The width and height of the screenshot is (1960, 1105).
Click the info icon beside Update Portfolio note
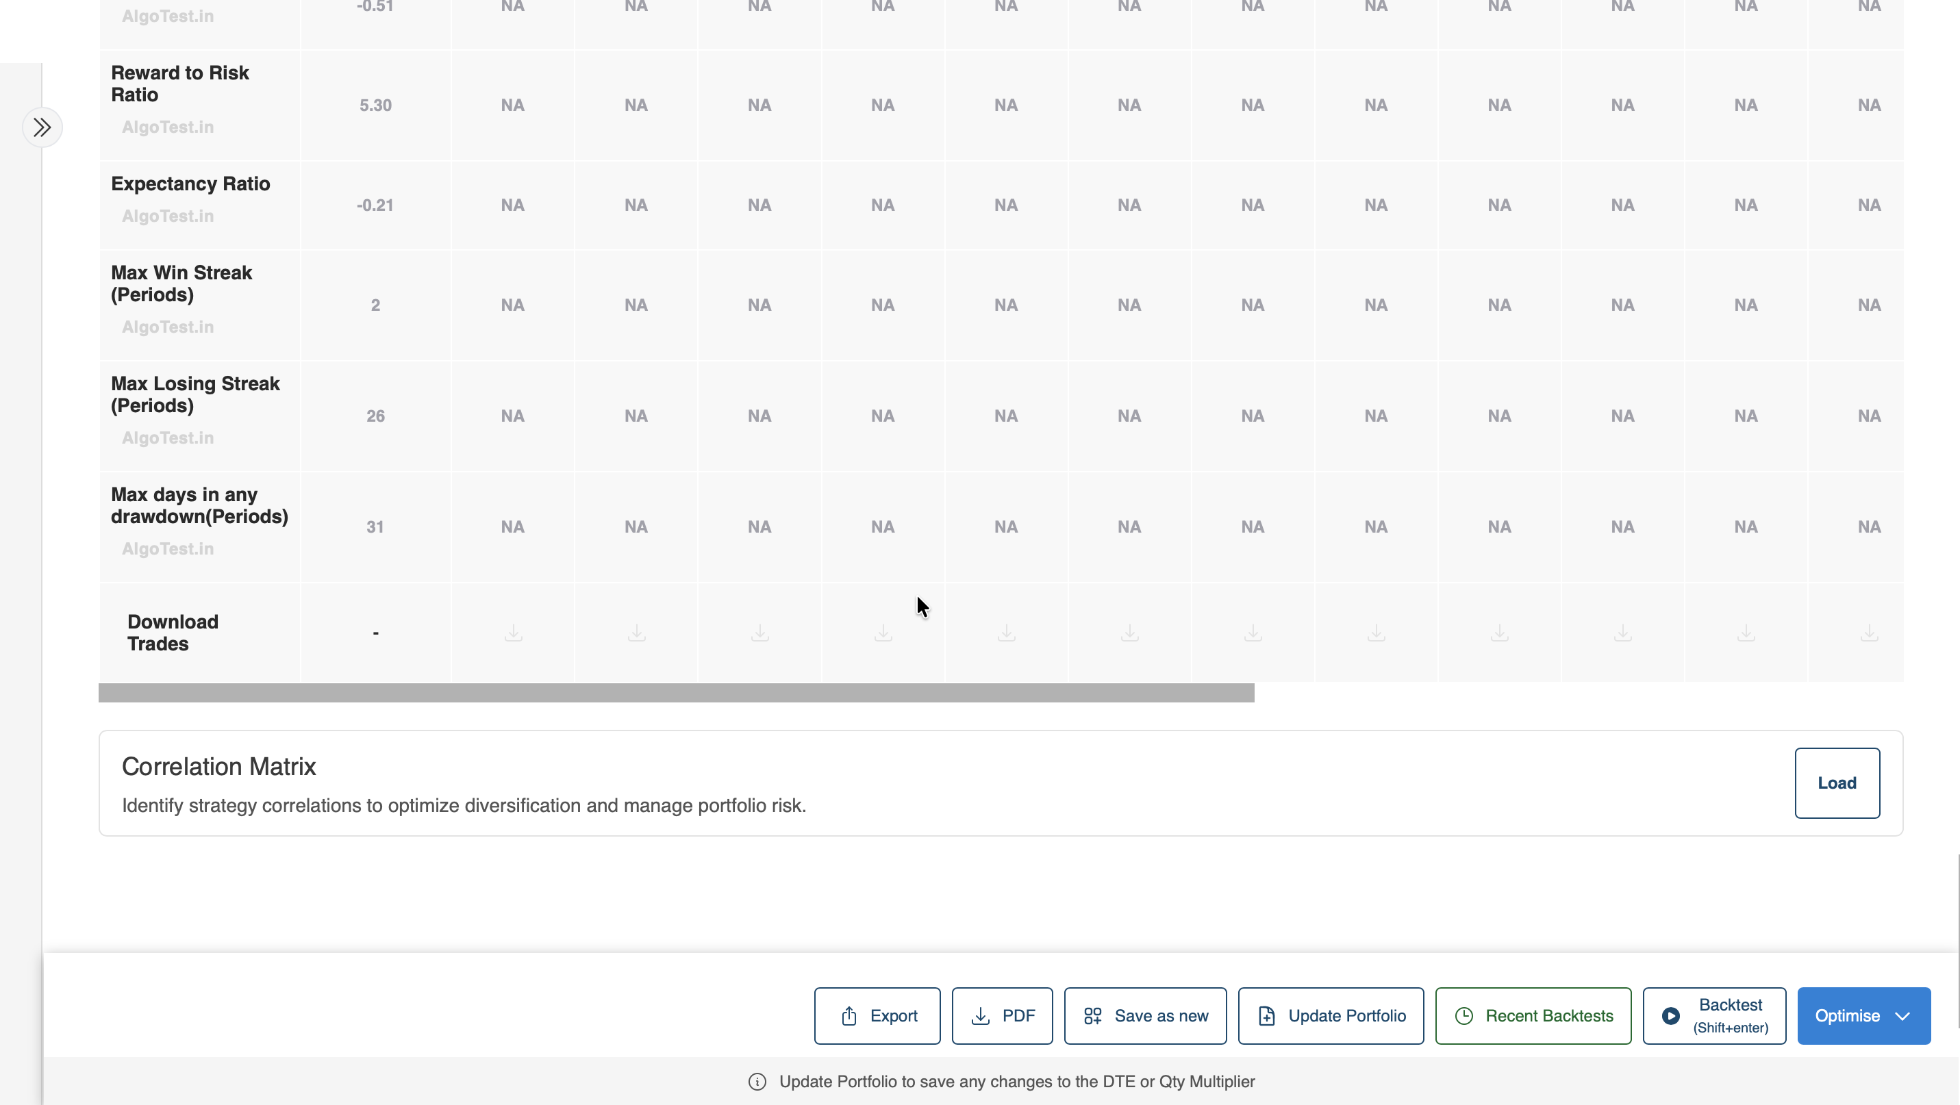[x=757, y=1082]
